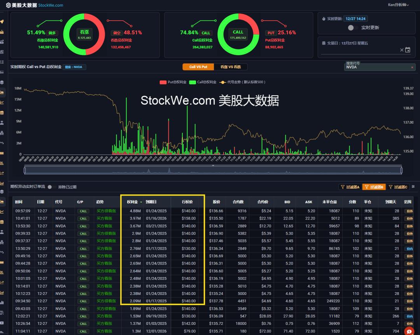Sort by 合约数 column header
Viewport: 420px width, 335px height.
238,202
